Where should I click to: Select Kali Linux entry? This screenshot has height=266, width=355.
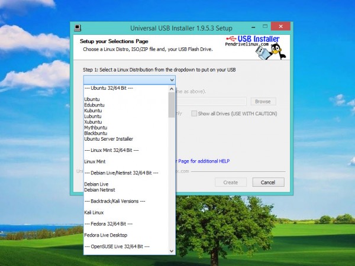94,212
